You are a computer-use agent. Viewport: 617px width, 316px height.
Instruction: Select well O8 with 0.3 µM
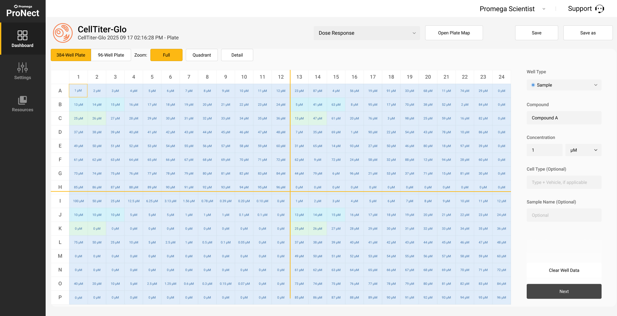[x=207, y=284]
